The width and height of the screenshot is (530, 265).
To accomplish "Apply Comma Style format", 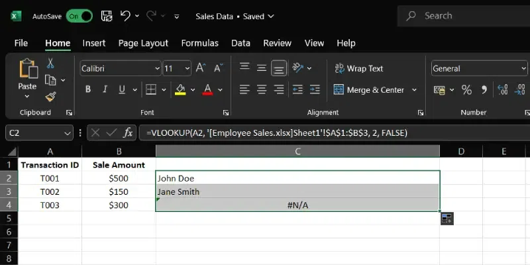I will [484, 90].
